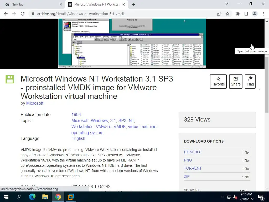Click the green floppy disk software icon
The image size is (269, 202).
tap(10, 79)
